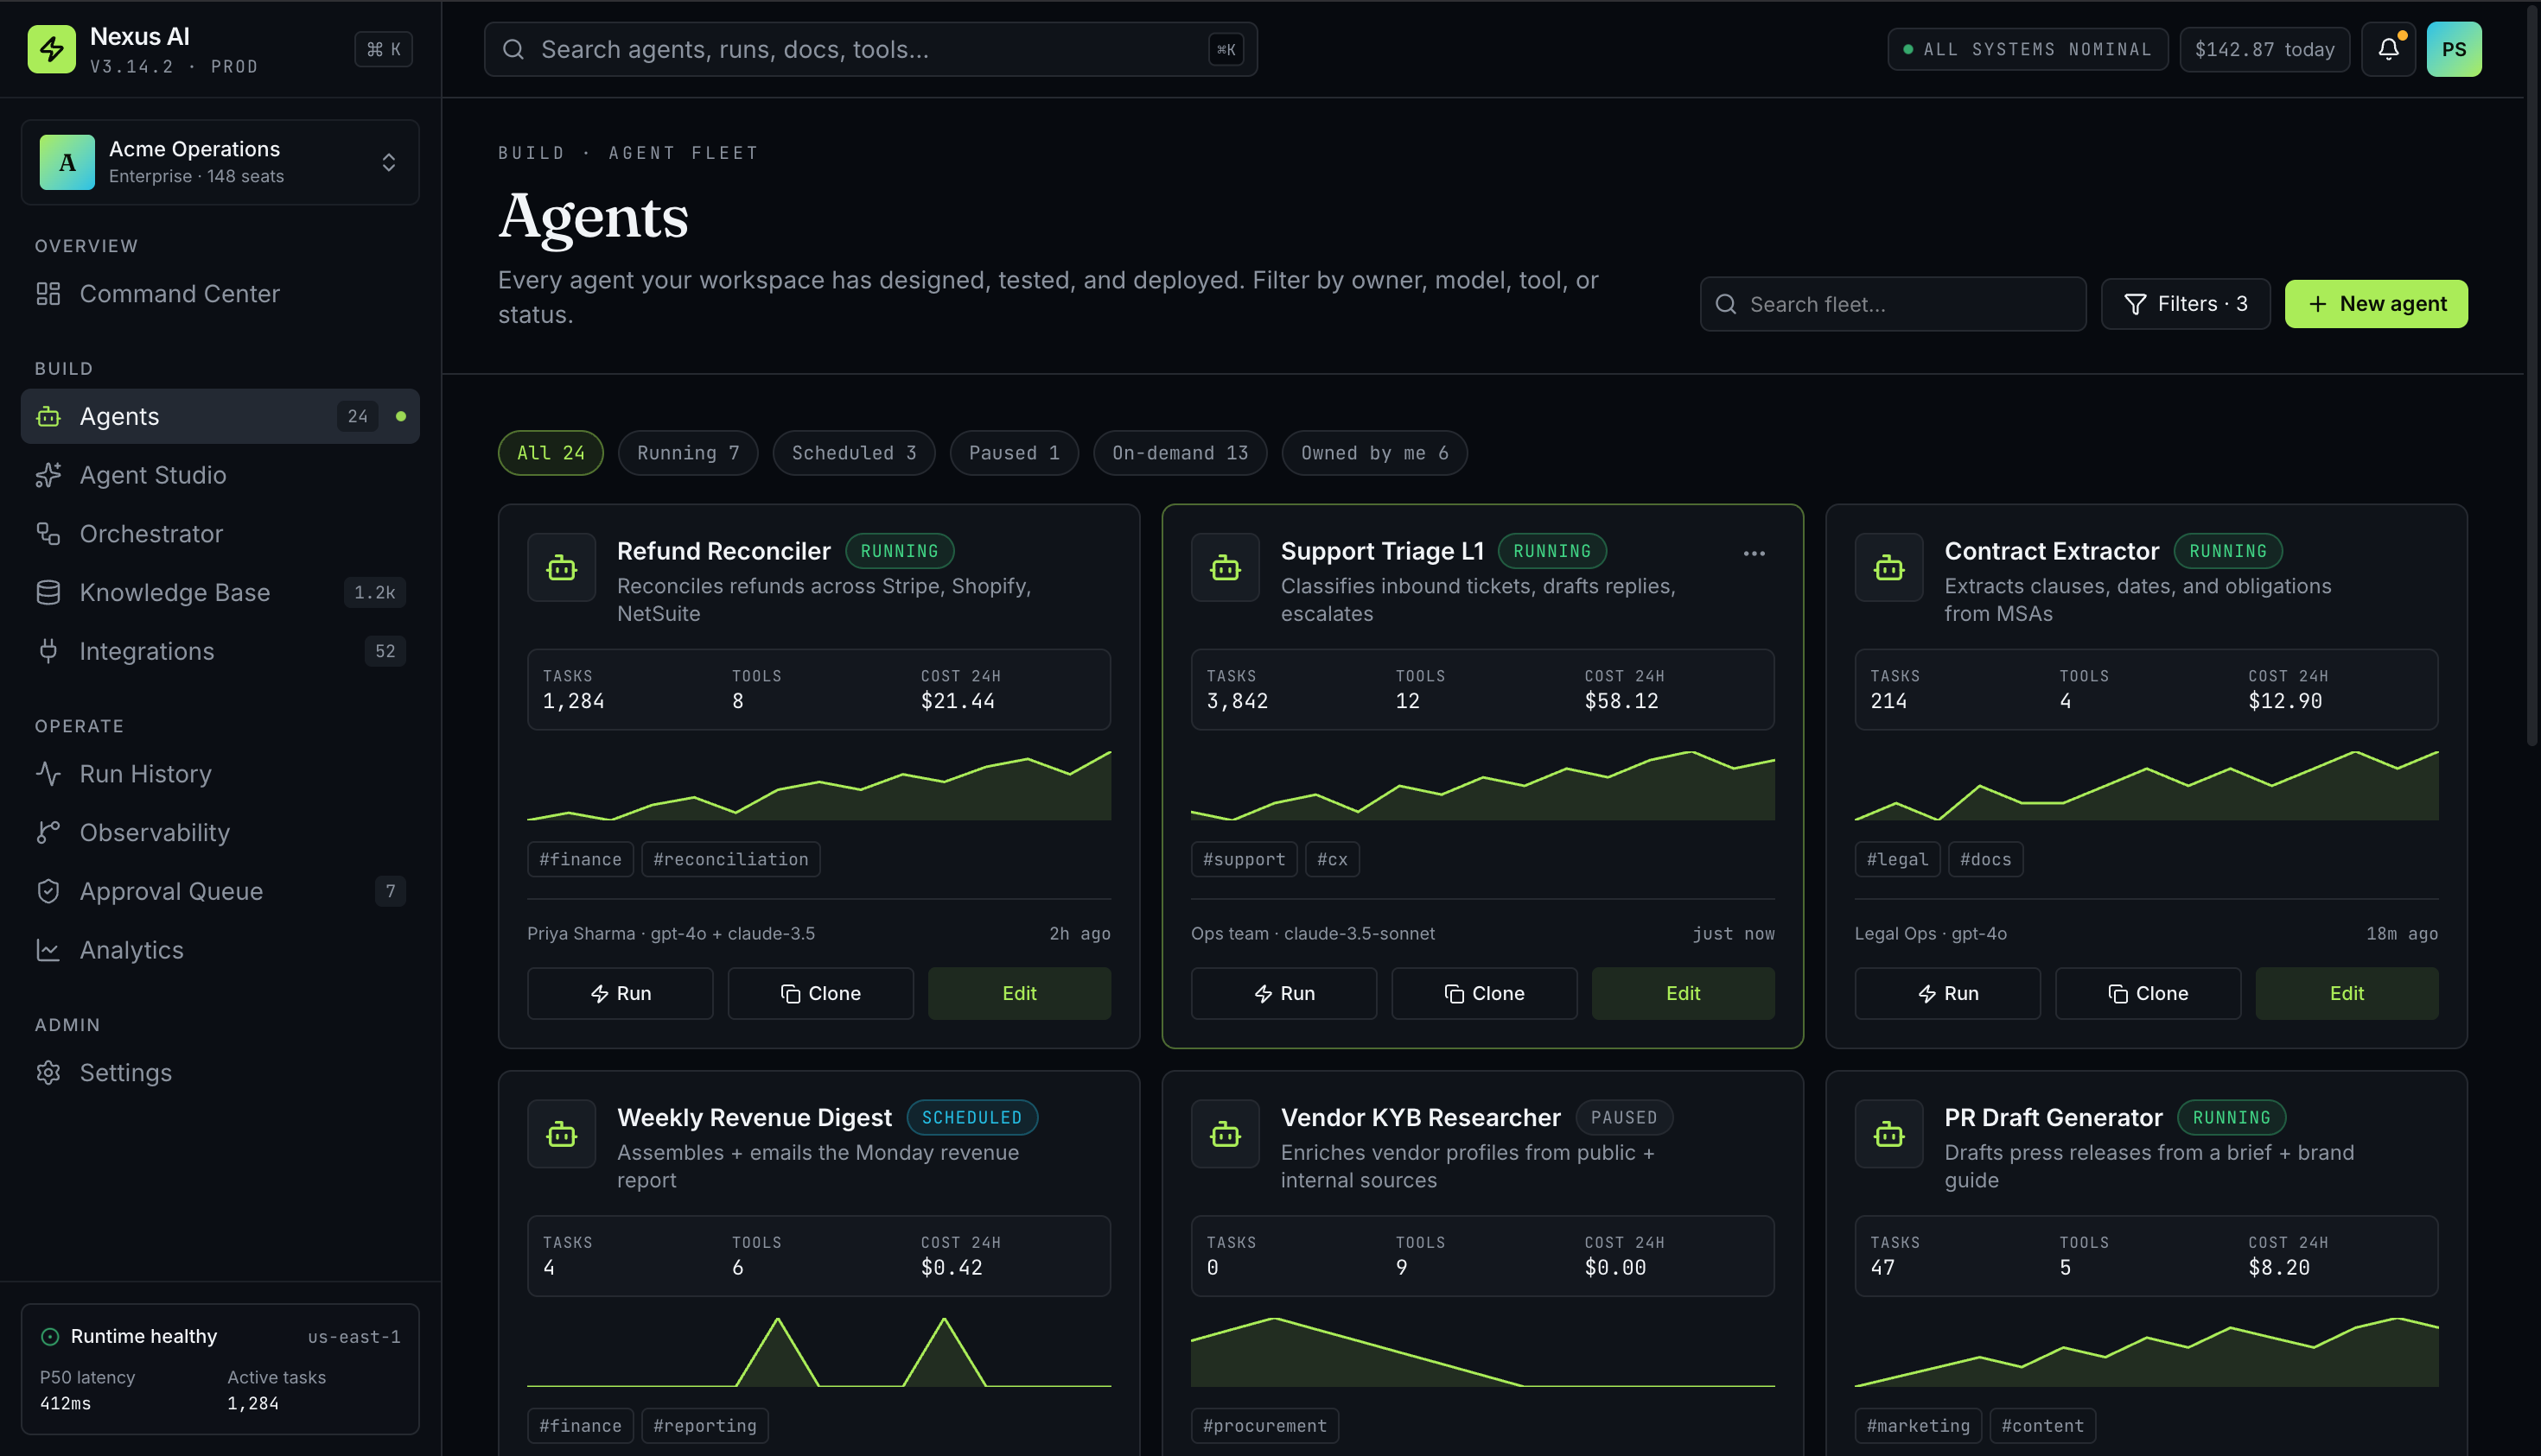Clone the Support Triage L1 agent
This screenshot has height=1456, width=2541.
point(1484,993)
